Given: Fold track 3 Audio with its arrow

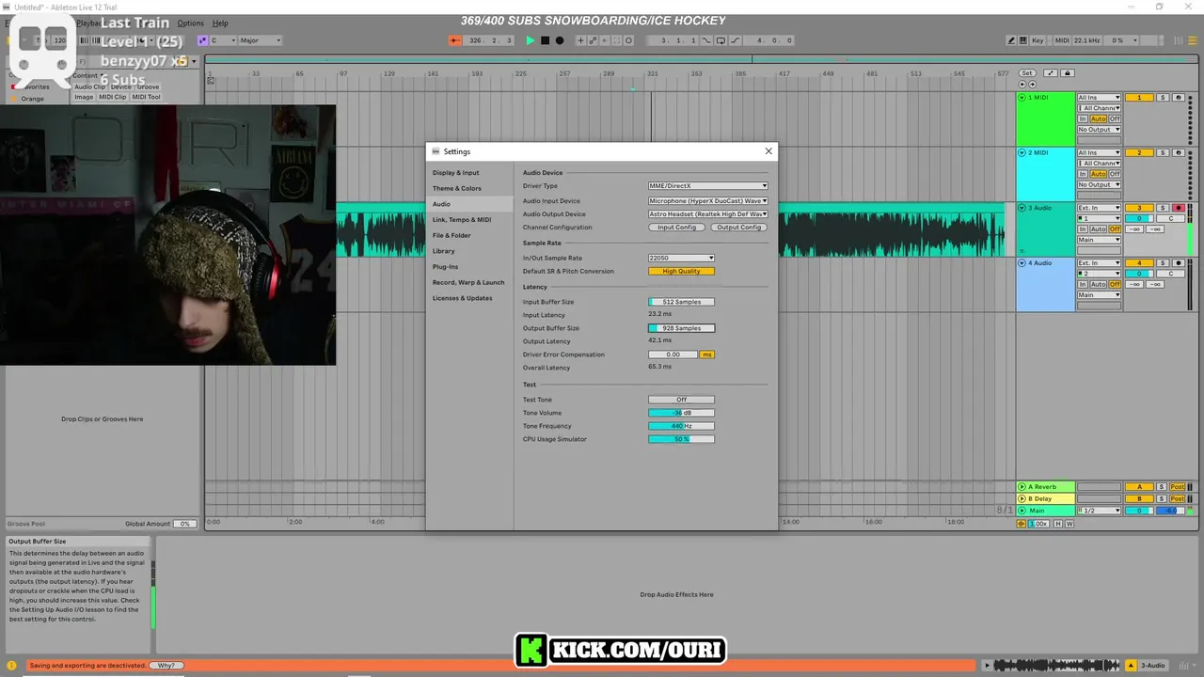Looking at the screenshot, I should click(x=1022, y=208).
